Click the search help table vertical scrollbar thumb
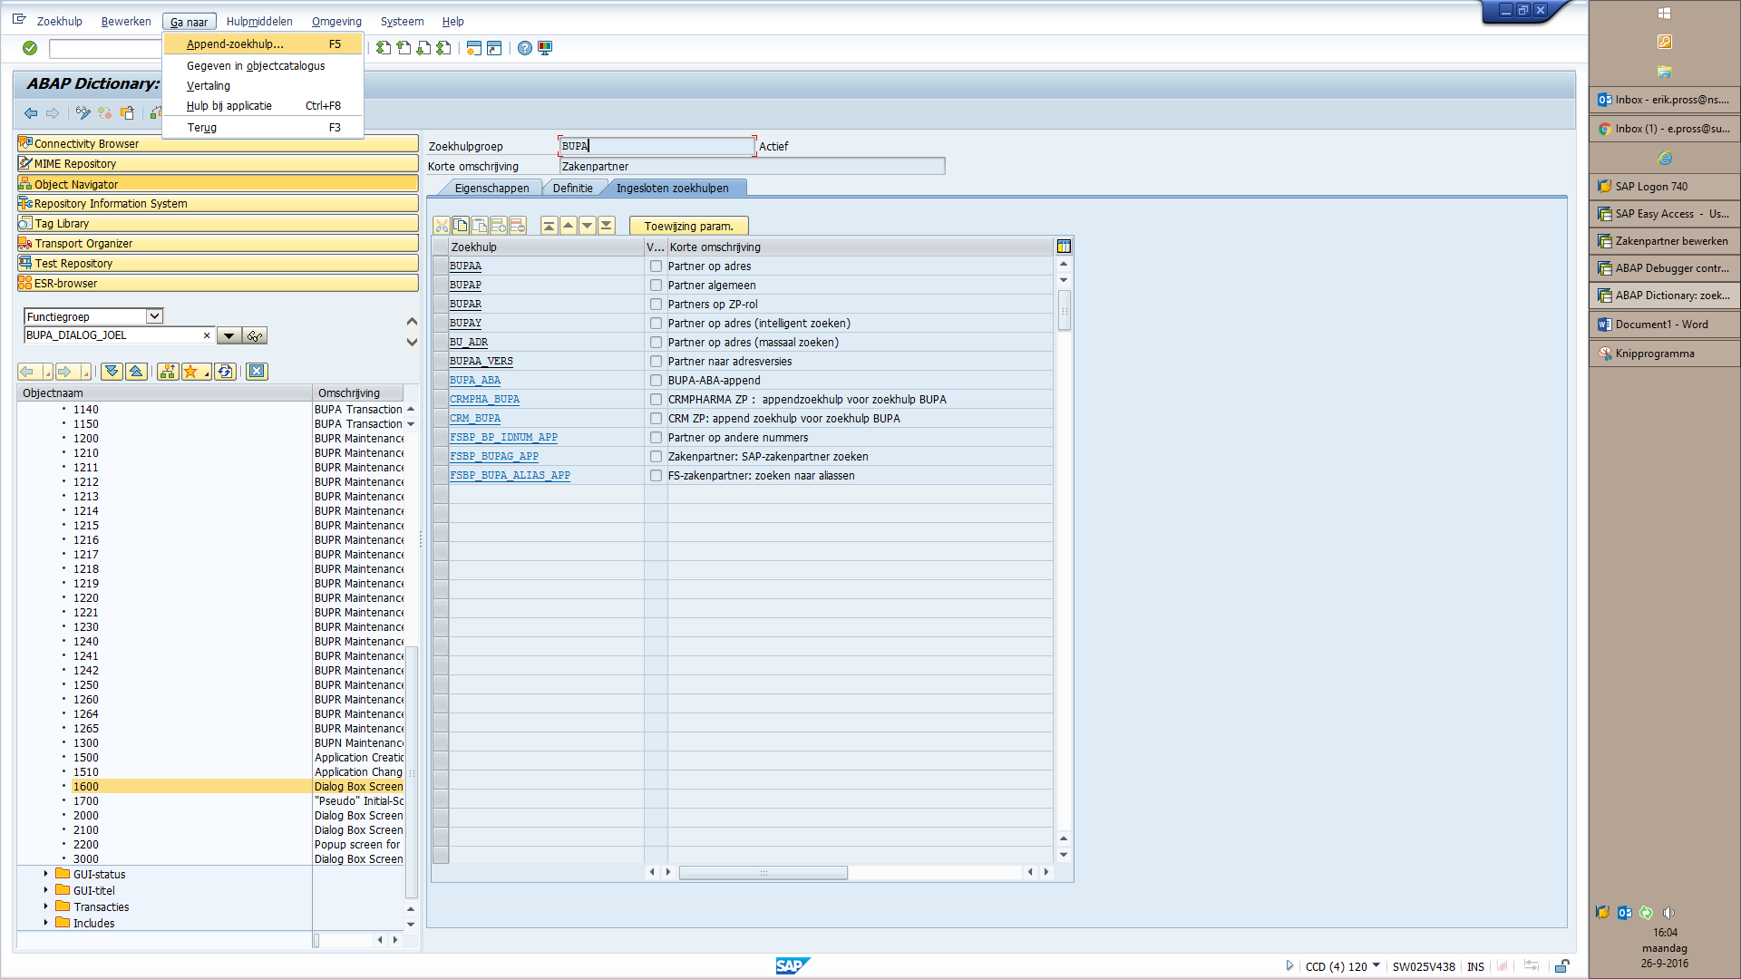Image resolution: width=1741 pixels, height=979 pixels. (1065, 310)
